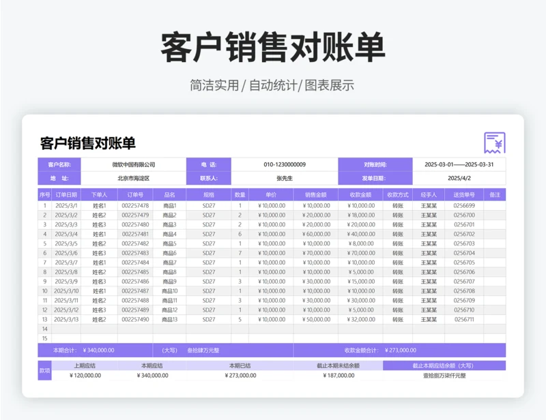Select the 序号 column header
Screen dimensions: 546x420
tap(44, 195)
